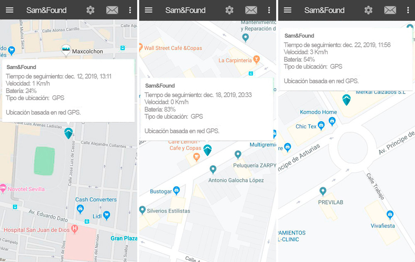This screenshot has width=415, height=262.
Task: Select Chic Tex shop pin
Action: tap(321, 125)
